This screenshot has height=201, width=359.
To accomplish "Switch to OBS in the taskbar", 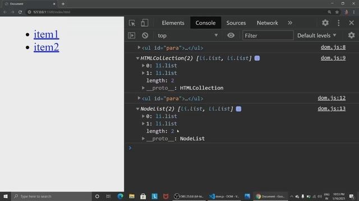I will (189, 196).
